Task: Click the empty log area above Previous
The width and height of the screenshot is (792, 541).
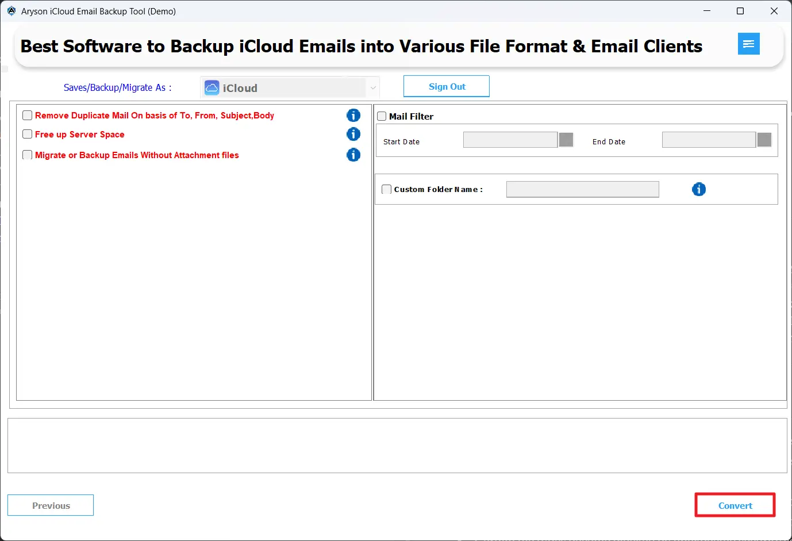Action: 397,446
